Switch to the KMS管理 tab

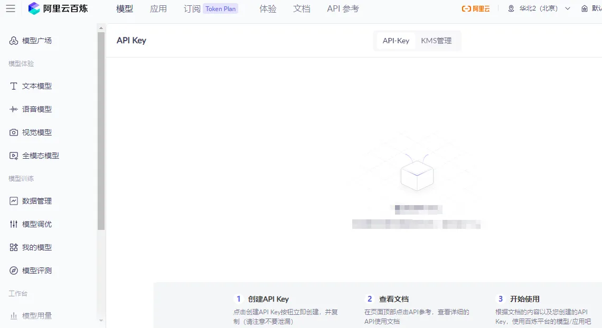pos(436,41)
